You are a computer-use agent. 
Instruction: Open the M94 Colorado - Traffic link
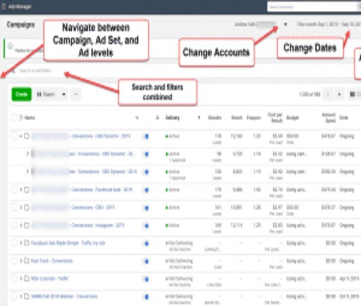pos(50,278)
